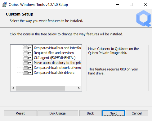Select the 'Xen paravirtual network drivers' row
152x121 pixels.
click(57, 68)
